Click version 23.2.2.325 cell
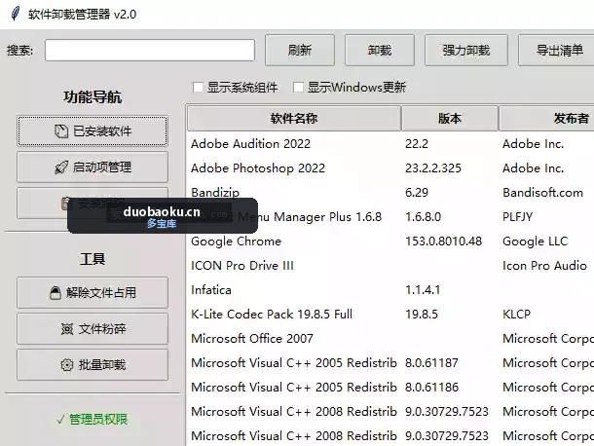The width and height of the screenshot is (594, 446). pos(433,168)
